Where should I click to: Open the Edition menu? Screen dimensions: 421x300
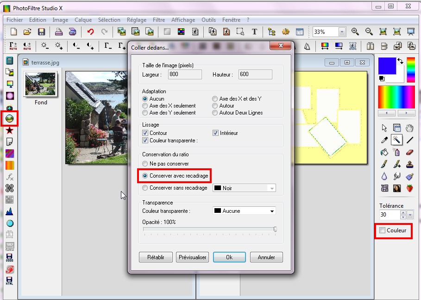tap(38, 20)
